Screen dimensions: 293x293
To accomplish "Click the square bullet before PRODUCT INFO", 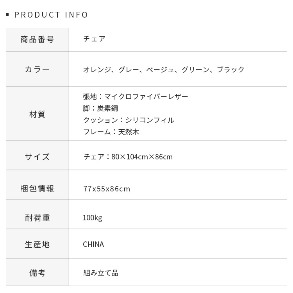I will pos(7,15).
